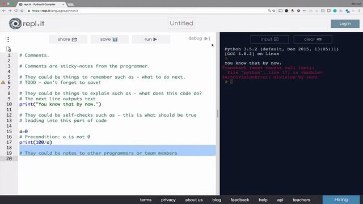Click the console prompt cursor
This screenshot has width=363, height=204.
tap(231, 82)
